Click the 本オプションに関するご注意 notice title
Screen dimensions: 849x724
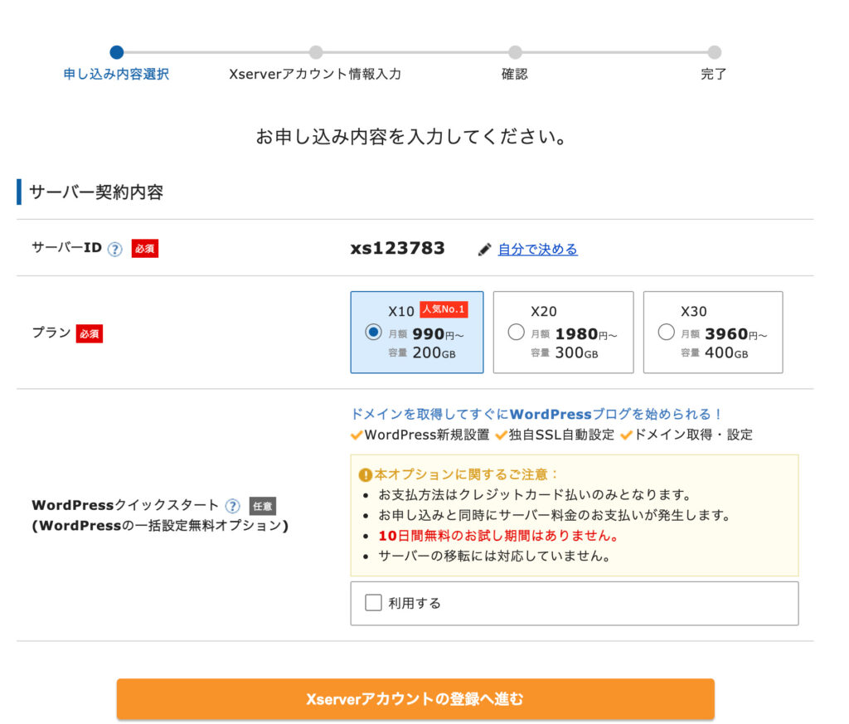pos(466,474)
